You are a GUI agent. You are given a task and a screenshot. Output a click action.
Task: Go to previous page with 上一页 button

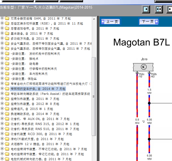coord(111,21)
